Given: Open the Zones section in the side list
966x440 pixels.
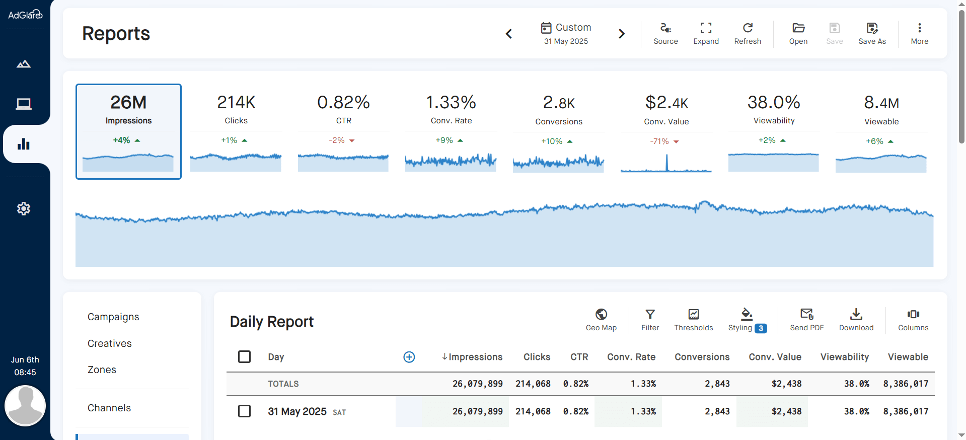Looking at the screenshot, I should tap(102, 370).
